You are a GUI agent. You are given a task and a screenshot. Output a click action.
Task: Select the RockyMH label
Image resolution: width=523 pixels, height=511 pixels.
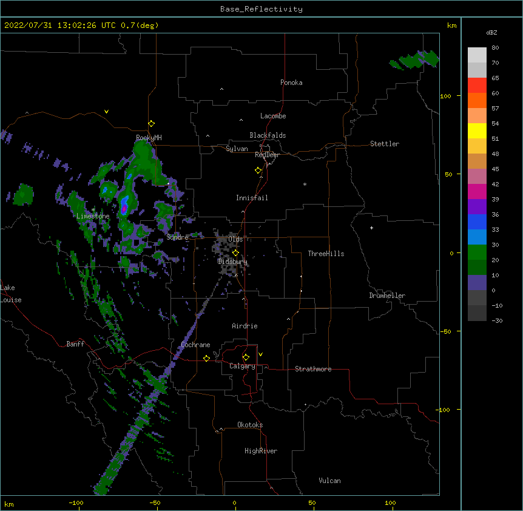[x=149, y=137]
